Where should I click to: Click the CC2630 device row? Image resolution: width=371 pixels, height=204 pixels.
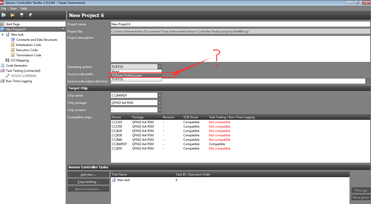240,135
